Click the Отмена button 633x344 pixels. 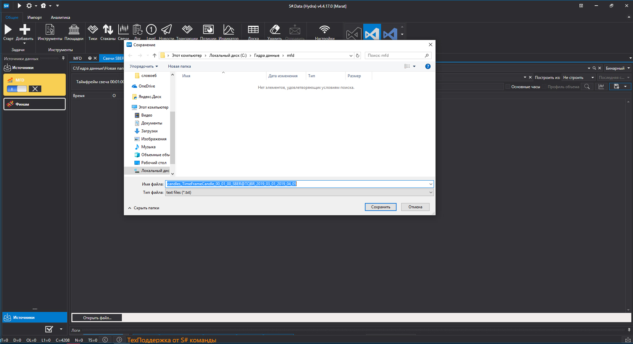click(415, 207)
